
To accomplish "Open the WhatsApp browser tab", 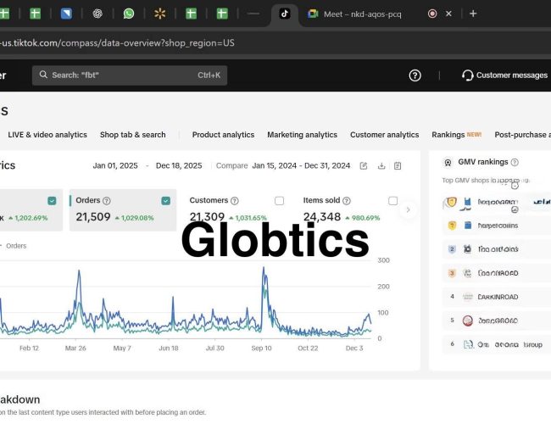I will coord(129,14).
